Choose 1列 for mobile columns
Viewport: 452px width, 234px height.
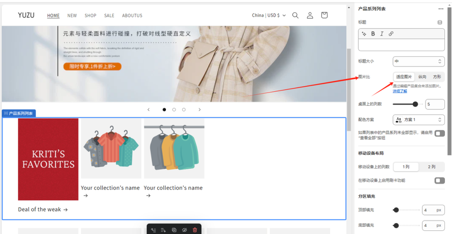pyautogui.click(x=406, y=167)
